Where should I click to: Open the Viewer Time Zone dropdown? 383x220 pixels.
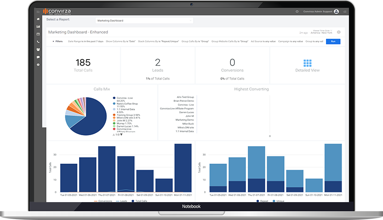pyautogui.click(x=321, y=32)
